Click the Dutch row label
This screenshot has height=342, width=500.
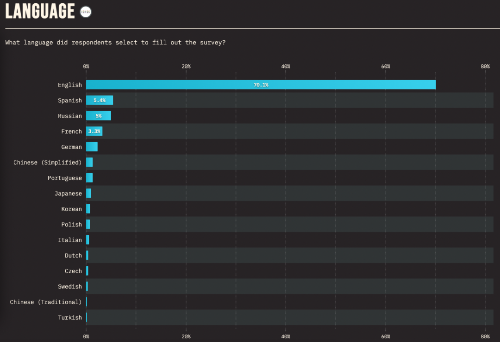[x=73, y=255]
